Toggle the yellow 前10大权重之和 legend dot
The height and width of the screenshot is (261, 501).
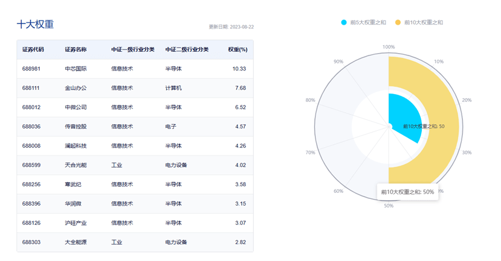tap(398, 22)
